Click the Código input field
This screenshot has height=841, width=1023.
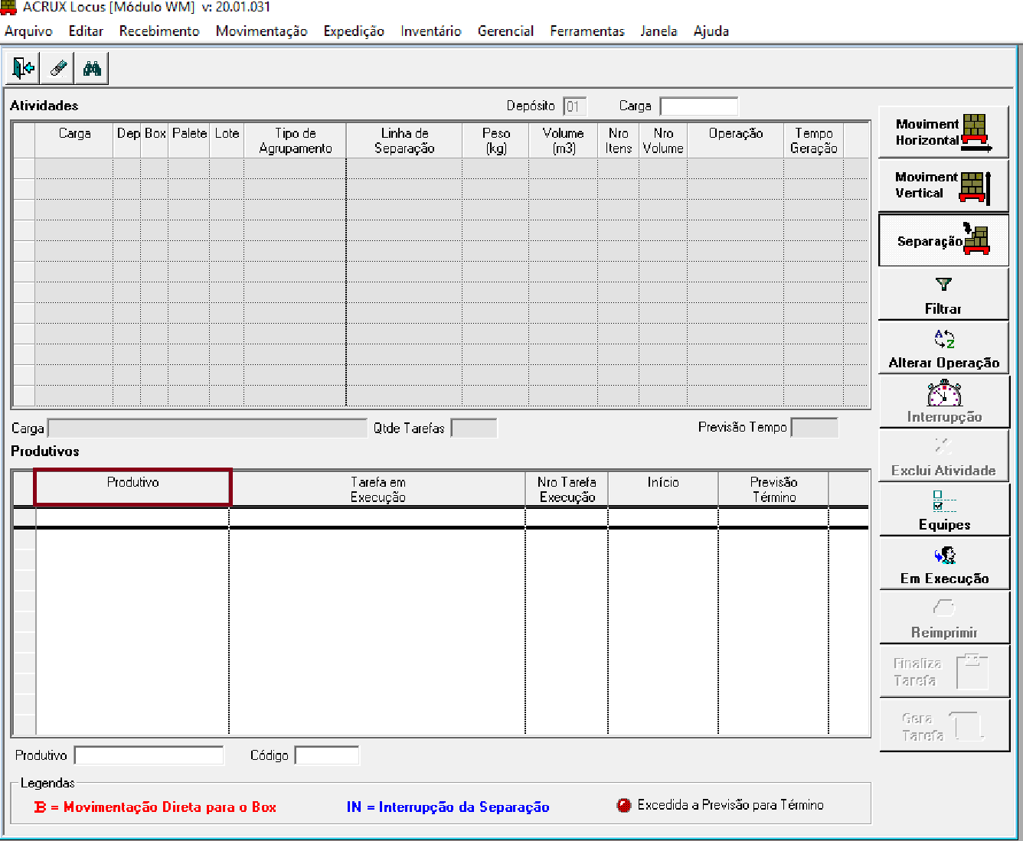click(327, 755)
